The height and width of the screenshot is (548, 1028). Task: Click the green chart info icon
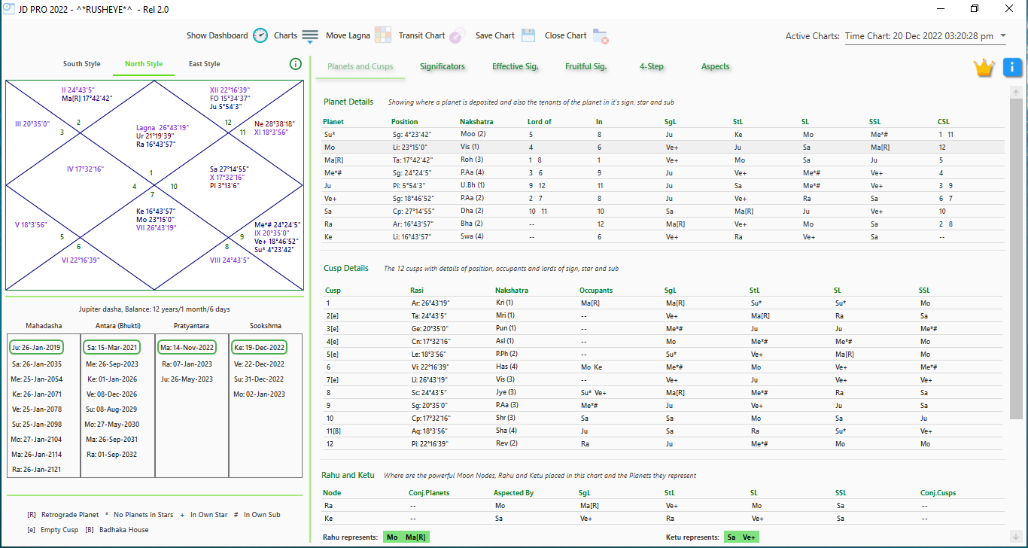click(296, 64)
